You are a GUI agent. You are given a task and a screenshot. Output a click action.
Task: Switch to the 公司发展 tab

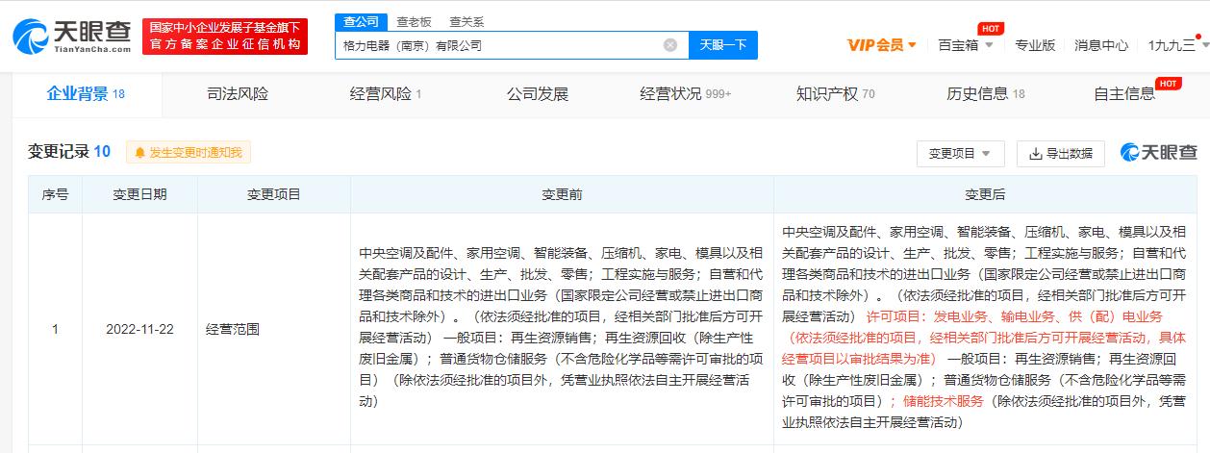538,94
